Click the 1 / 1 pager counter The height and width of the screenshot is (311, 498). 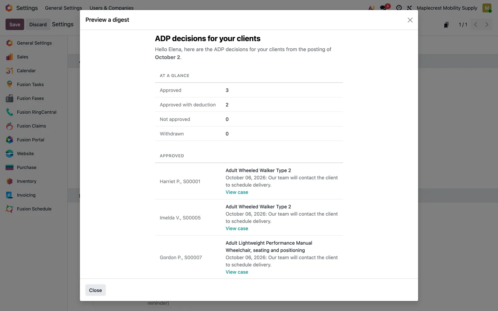click(x=463, y=25)
